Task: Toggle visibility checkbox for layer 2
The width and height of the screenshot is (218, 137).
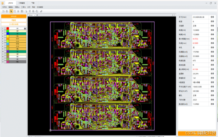Action: 5,31
